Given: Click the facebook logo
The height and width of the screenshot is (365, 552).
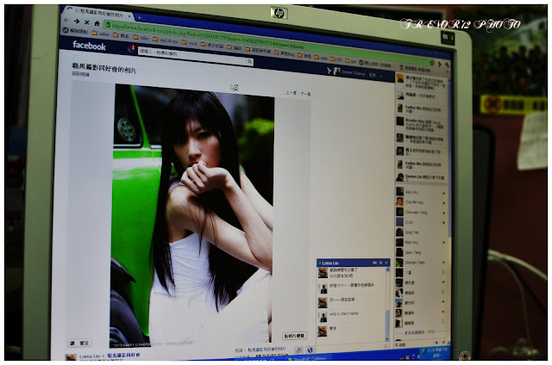Looking at the screenshot, I should coord(89,46).
